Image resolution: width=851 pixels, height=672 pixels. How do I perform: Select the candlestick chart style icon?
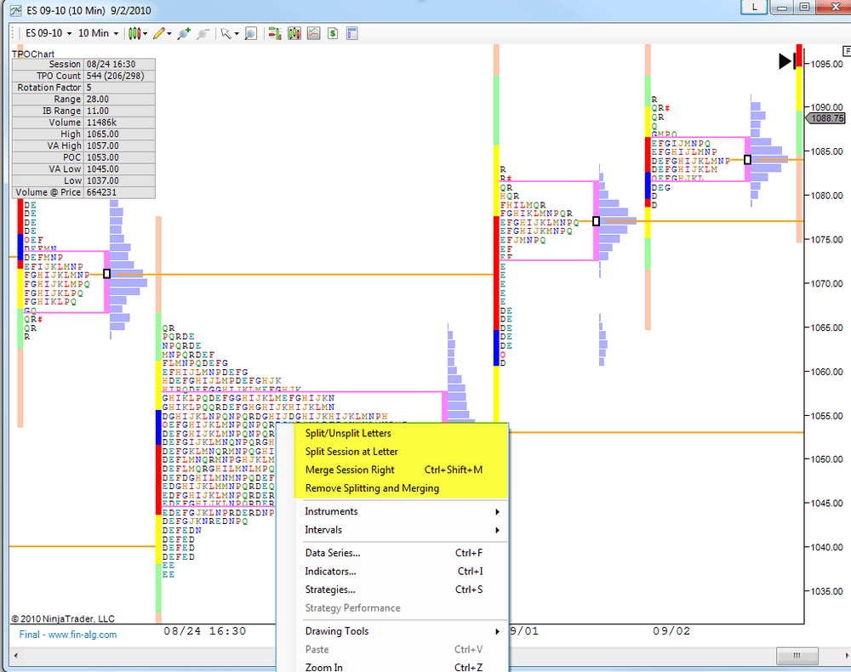point(134,32)
